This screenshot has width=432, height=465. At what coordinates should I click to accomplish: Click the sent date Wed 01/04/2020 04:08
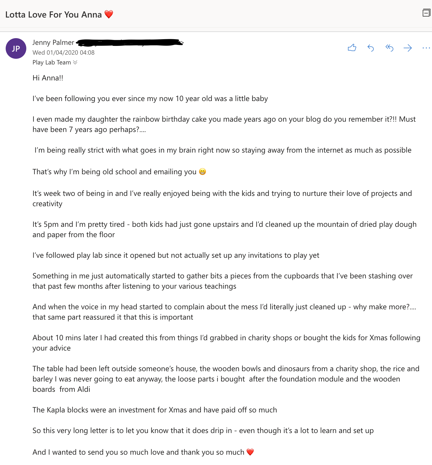[63, 53]
